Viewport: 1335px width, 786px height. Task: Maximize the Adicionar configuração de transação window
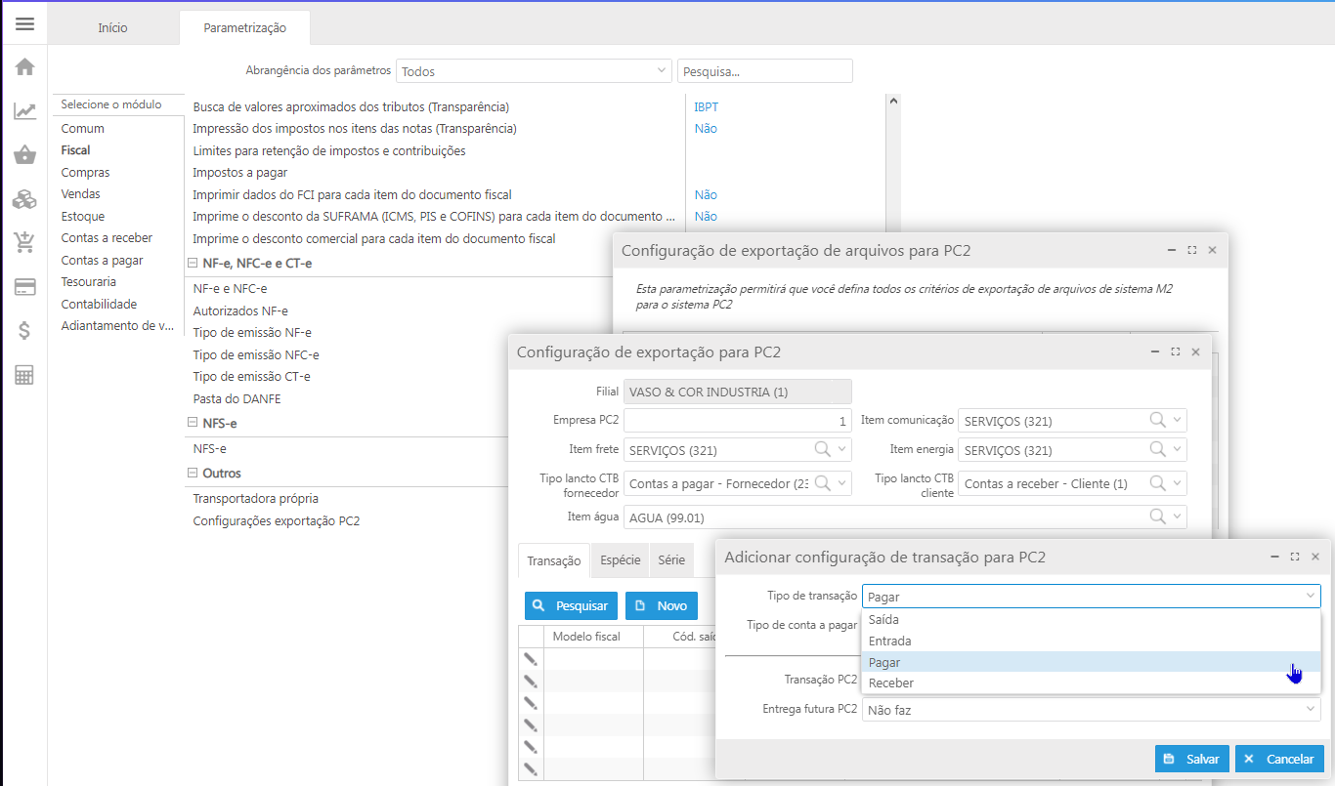(1295, 557)
